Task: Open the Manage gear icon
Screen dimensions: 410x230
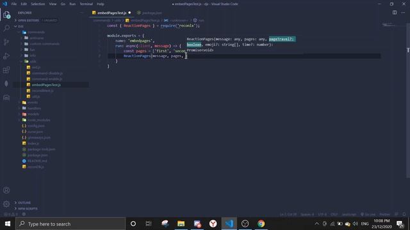Action: point(6,204)
